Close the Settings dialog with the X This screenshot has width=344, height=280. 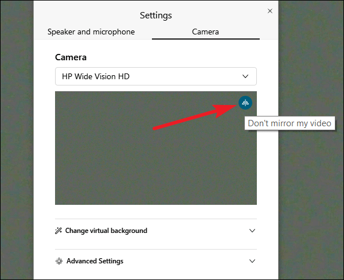tap(270, 11)
